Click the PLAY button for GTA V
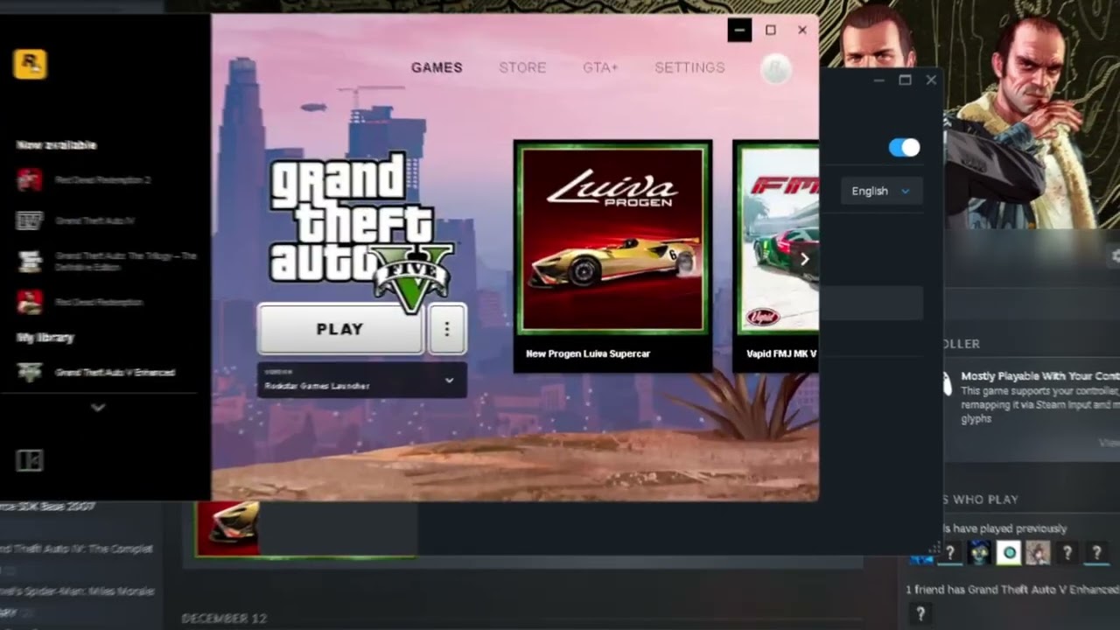This screenshot has height=630, width=1120. (340, 329)
